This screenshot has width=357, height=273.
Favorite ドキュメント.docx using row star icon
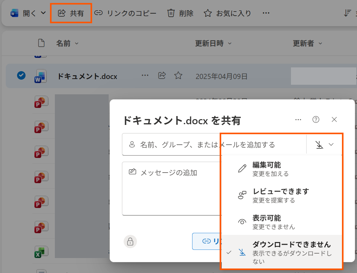coord(178,76)
